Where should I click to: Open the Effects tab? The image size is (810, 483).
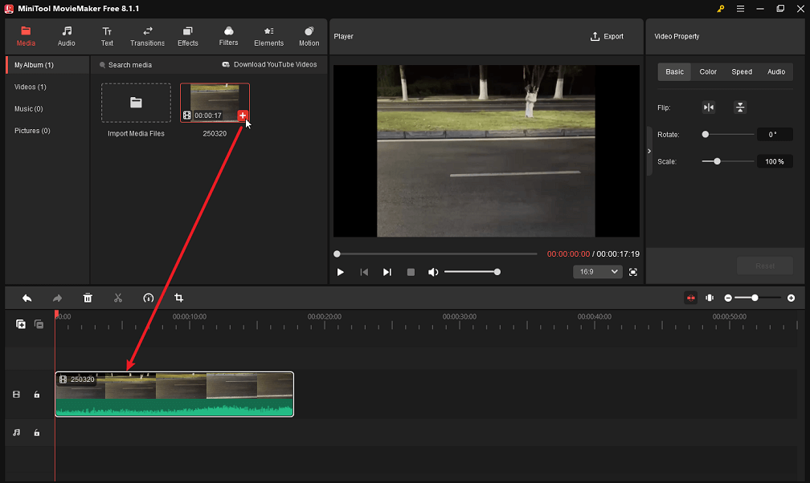point(187,36)
